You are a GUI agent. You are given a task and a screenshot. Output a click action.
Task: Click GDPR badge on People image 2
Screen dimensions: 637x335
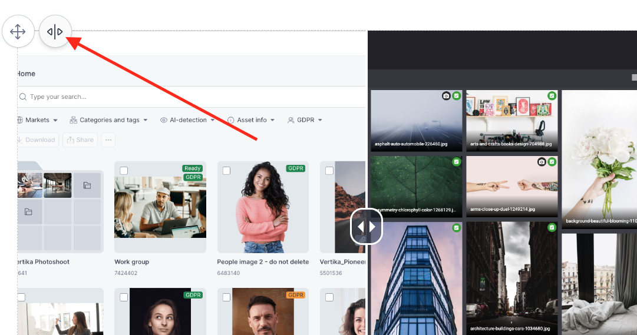click(x=296, y=168)
